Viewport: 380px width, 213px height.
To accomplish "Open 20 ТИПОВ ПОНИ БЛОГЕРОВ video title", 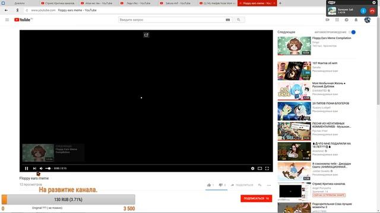I will (x=331, y=104).
